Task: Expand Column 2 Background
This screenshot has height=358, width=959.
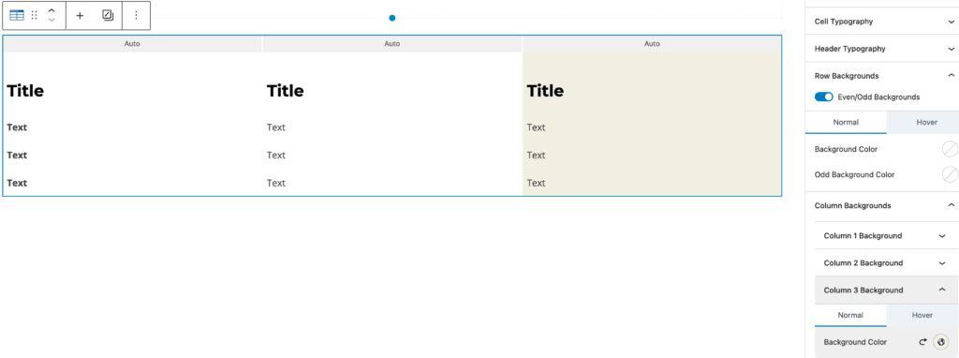Action: pyautogui.click(x=886, y=263)
